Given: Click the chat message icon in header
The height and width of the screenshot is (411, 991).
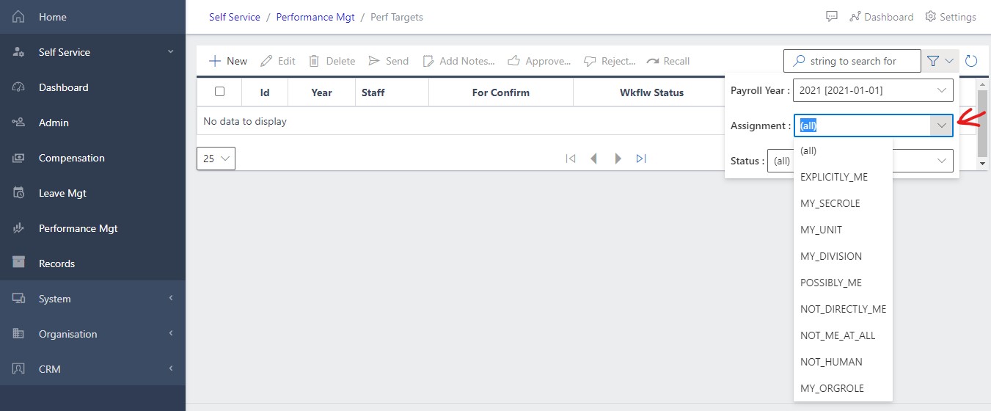Looking at the screenshot, I should (x=832, y=16).
